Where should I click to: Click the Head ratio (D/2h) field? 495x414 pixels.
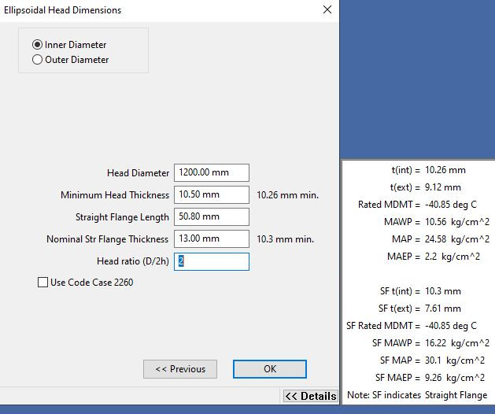click(211, 261)
